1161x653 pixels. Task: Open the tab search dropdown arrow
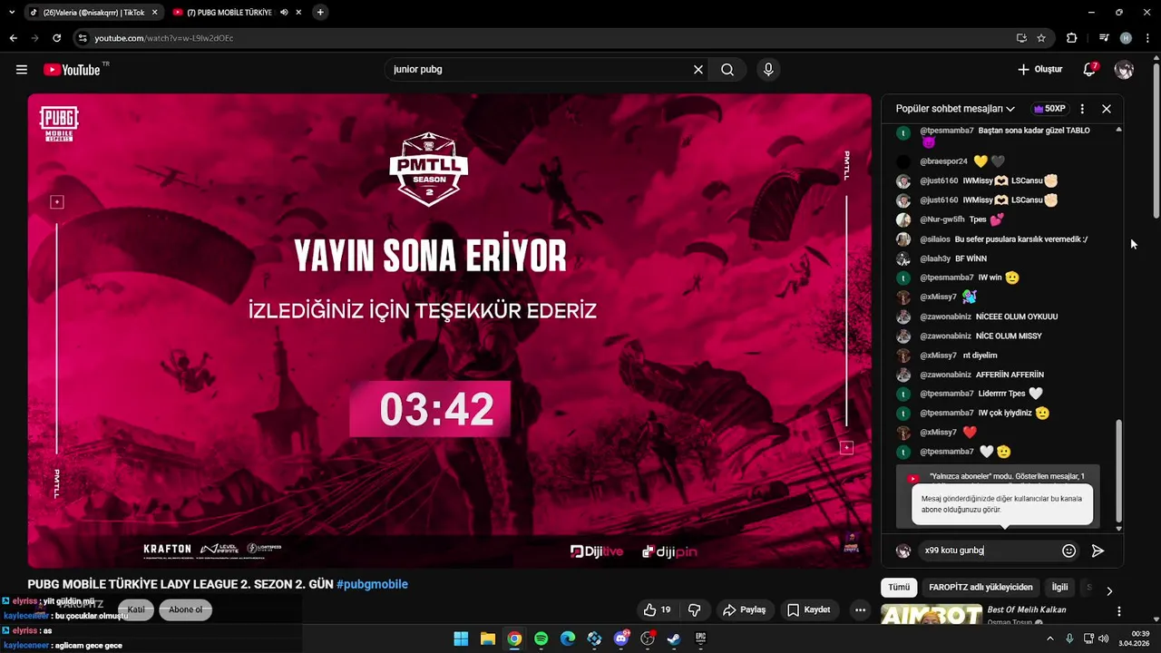tap(12, 13)
